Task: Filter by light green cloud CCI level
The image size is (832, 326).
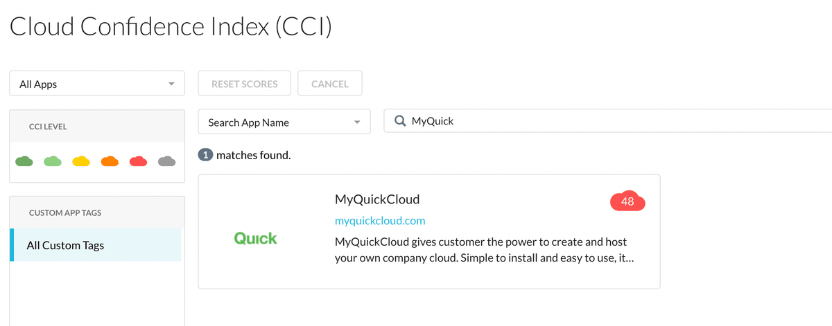Action: tap(53, 161)
